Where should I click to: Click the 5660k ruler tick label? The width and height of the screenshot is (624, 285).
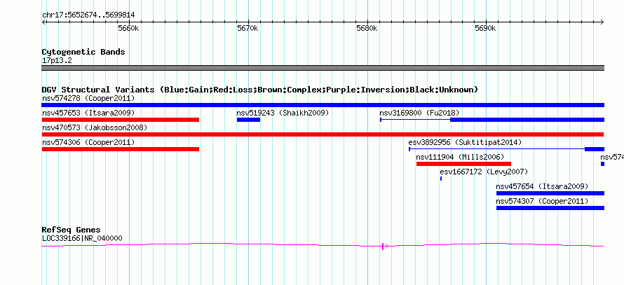129,28
